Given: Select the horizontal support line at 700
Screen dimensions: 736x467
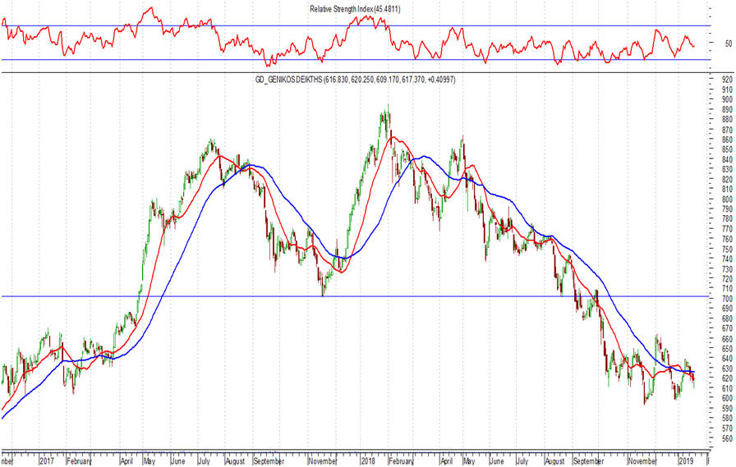Looking at the screenshot, I should click(x=355, y=296).
